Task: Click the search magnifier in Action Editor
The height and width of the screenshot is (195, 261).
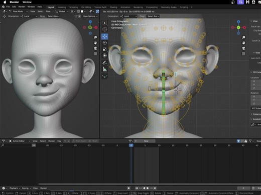Action: (x=3, y=145)
